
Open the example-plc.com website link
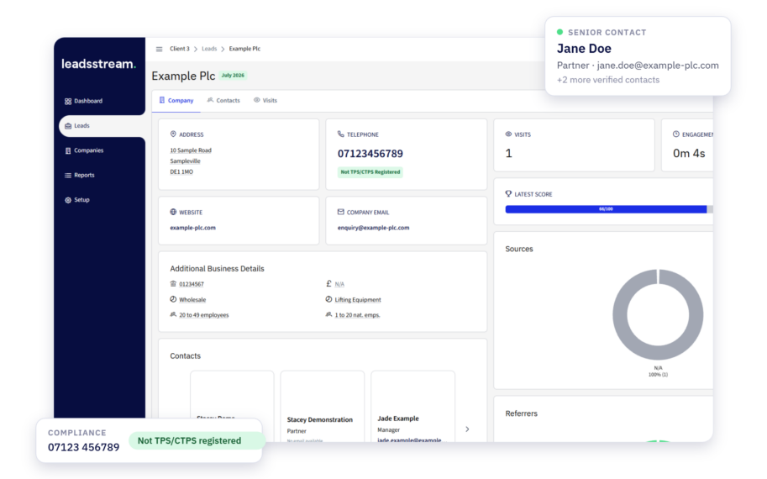pyautogui.click(x=192, y=228)
